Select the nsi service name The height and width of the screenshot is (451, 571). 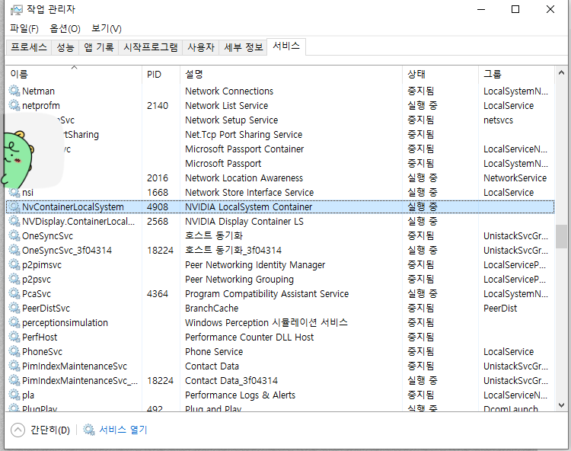point(27,192)
